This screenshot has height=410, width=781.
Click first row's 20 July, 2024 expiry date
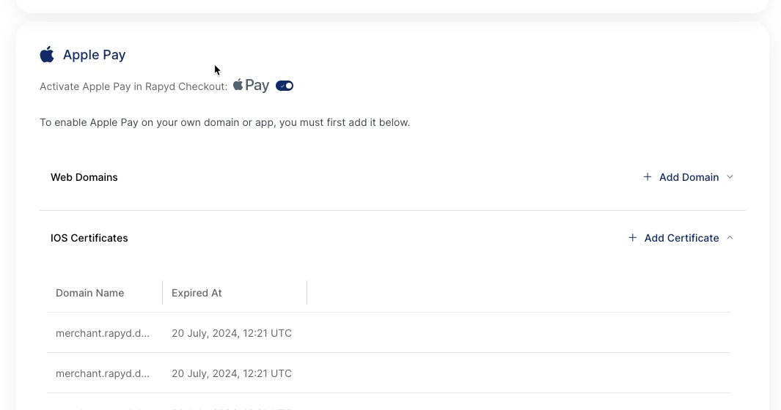tap(232, 333)
